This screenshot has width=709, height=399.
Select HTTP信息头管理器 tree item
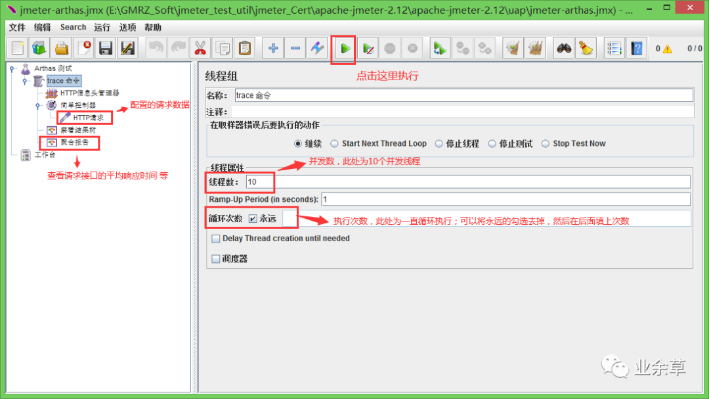[x=89, y=93]
